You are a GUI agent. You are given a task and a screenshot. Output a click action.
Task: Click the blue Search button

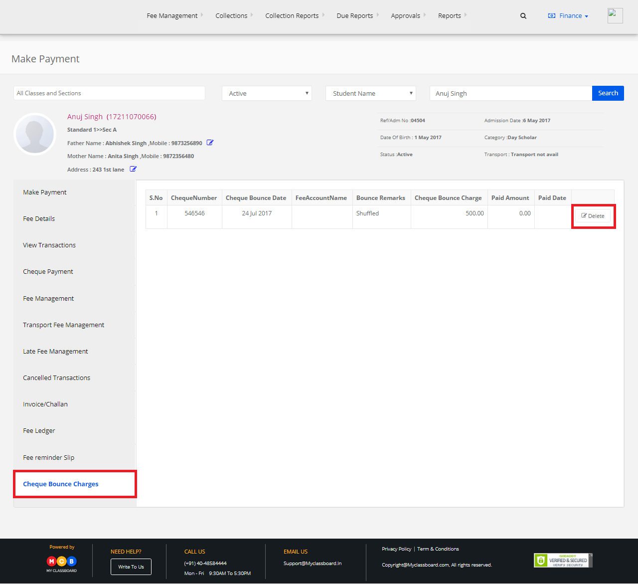pos(608,93)
